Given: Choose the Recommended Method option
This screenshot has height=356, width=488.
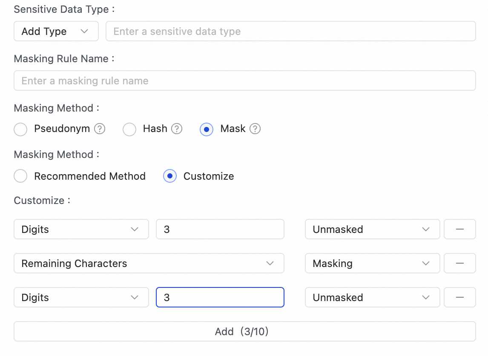Looking at the screenshot, I should tap(20, 176).
